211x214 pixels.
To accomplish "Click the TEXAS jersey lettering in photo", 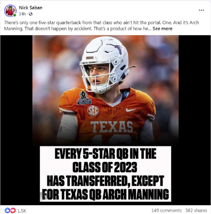I will (111, 127).
